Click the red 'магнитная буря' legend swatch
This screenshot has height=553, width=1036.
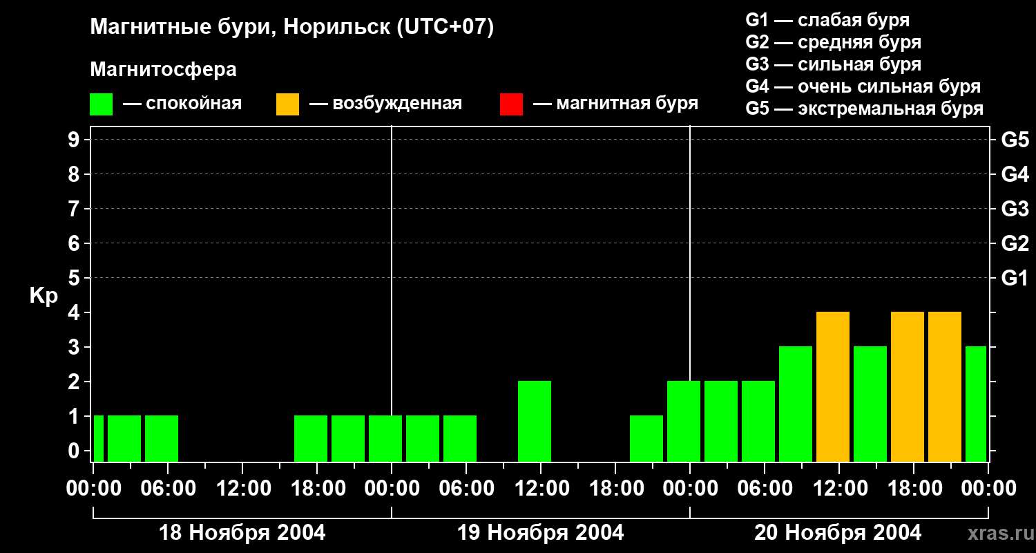(x=511, y=104)
